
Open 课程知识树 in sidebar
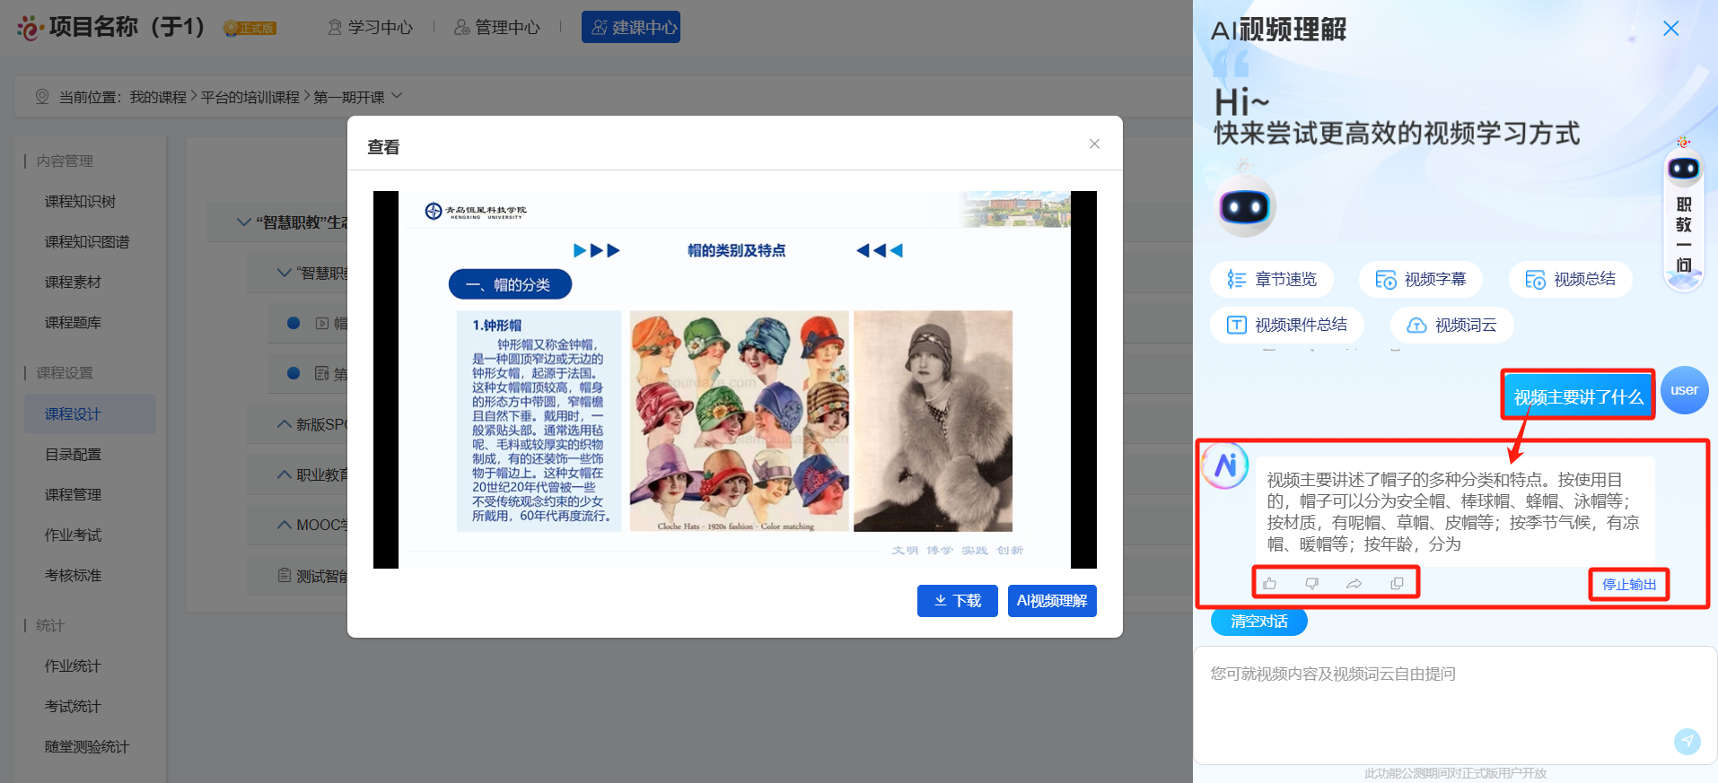tap(80, 202)
